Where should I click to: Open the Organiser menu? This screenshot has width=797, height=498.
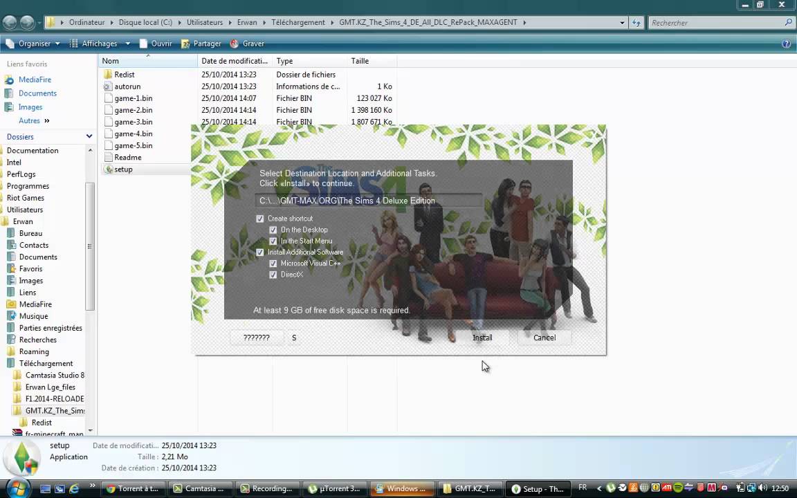33,44
